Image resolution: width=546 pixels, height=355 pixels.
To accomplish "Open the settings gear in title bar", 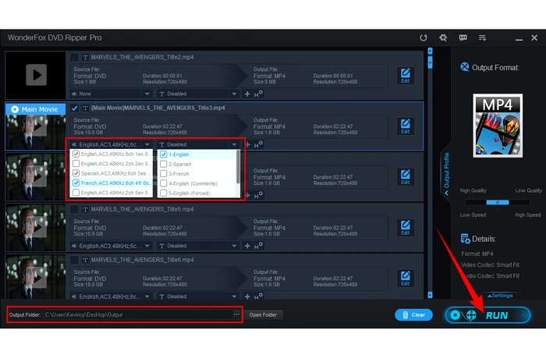I will pos(443,37).
